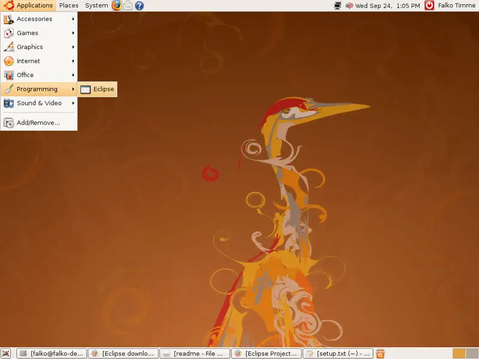The height and width of the screenshot is (359, 479).
Task: Switch to the first workspace in the pager
Action: (459, 354)
